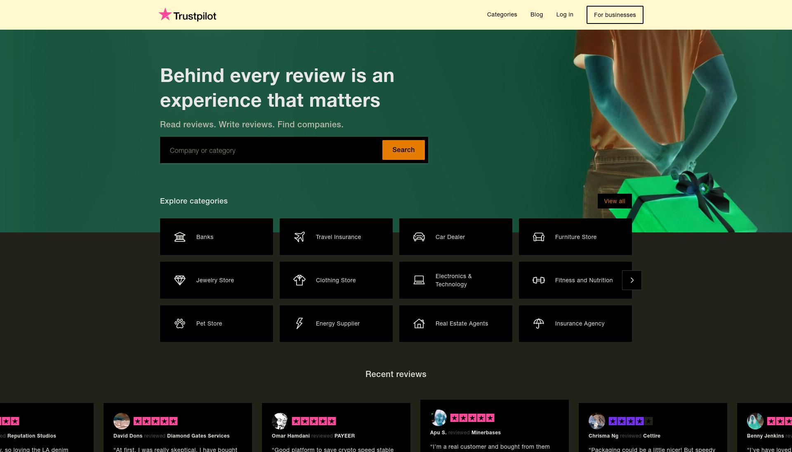Viewport: 792px width, 452px height.
Task: Click the Pet Store paw icon
Action: tap(180, 323)
